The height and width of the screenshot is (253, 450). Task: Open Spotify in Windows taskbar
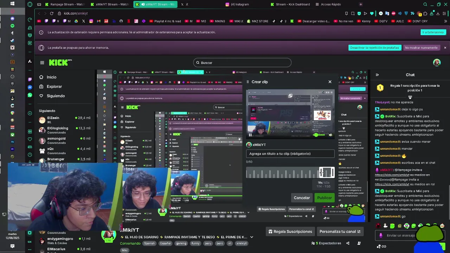(12, 26)
